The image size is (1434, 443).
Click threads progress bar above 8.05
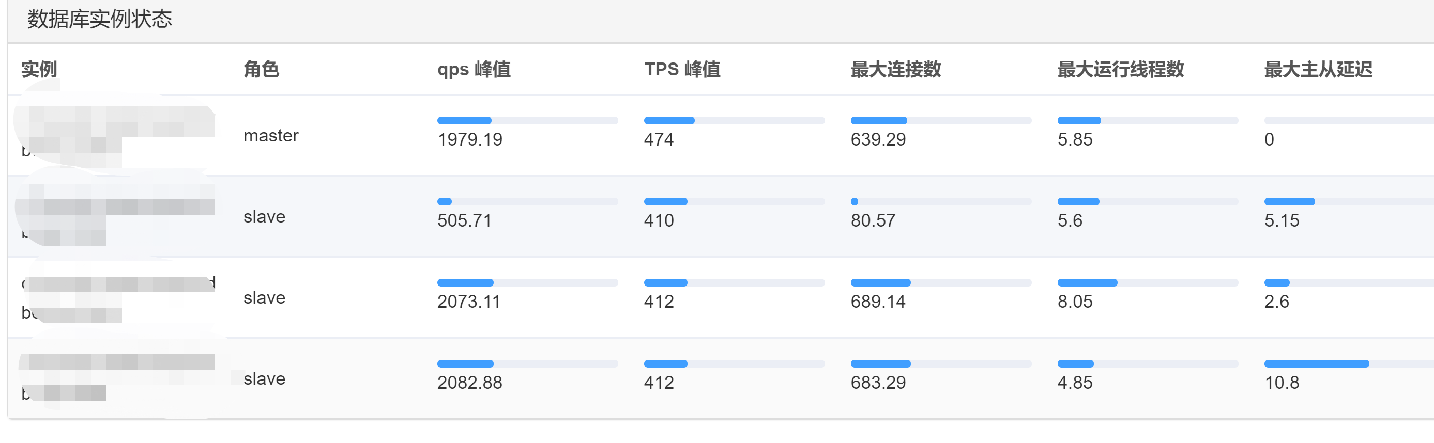pyautogui.click(x=1147, y=283)
